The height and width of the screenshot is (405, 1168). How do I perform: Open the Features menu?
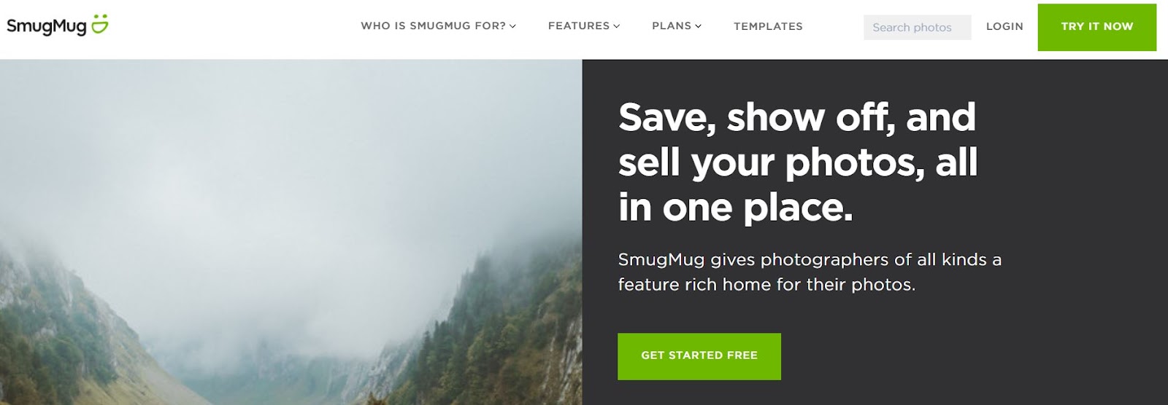click(579, 25)
